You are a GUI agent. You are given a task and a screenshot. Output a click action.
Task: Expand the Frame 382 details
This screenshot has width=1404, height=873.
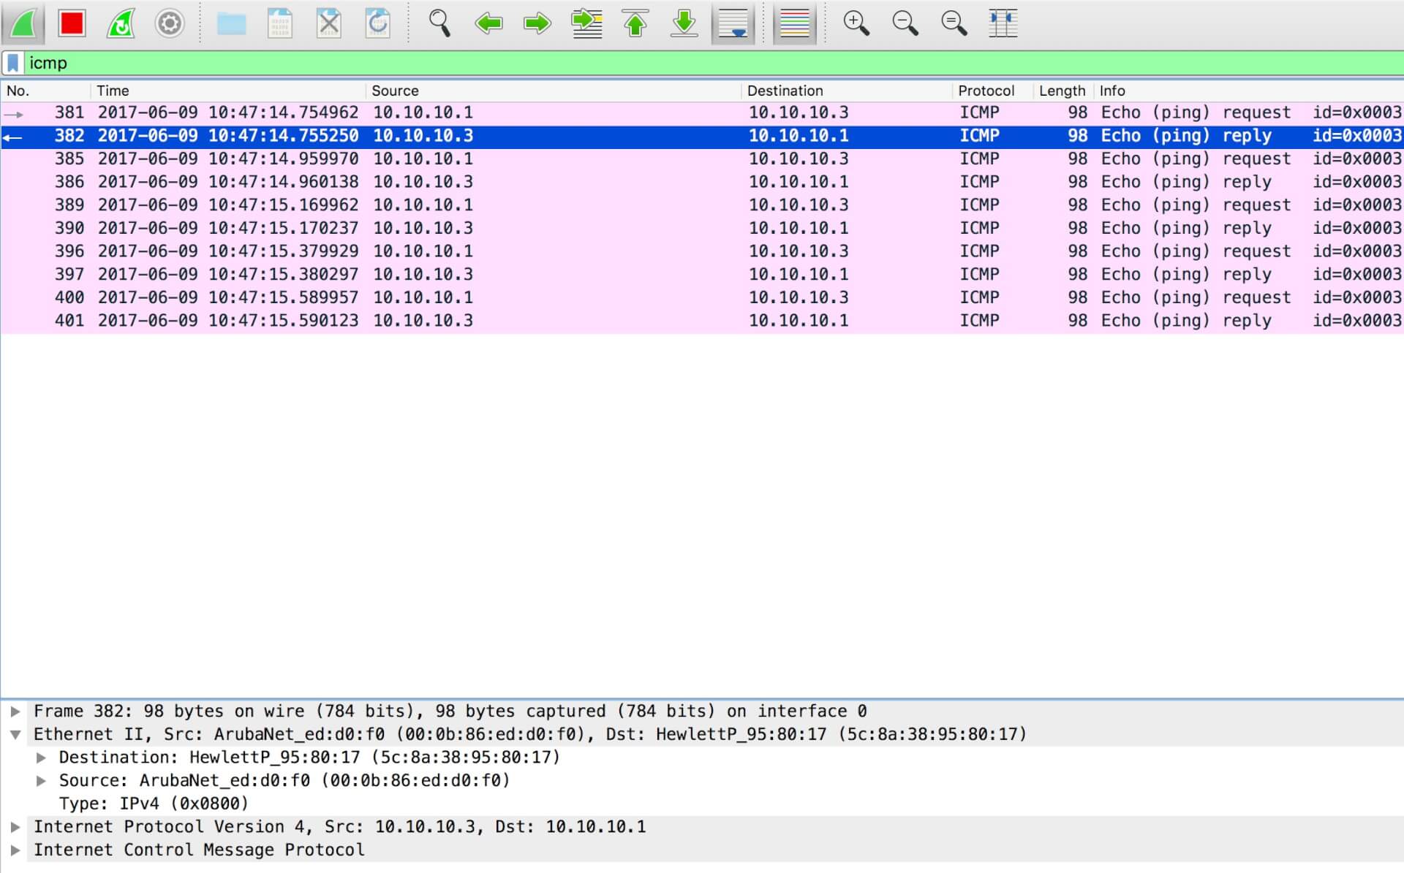coord(15,711)
